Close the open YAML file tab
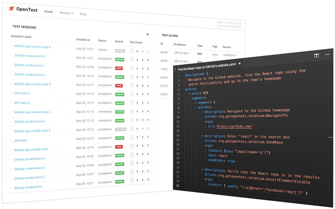Image resolution: width=335 pixels, height=209 pixels. tap(239, 63)
